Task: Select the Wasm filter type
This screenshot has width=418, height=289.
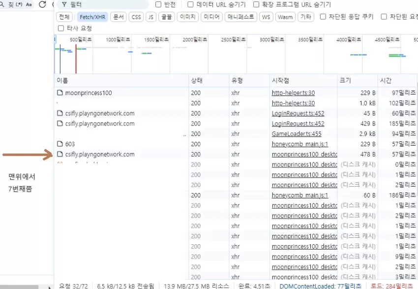Action: tap(285, 17)
